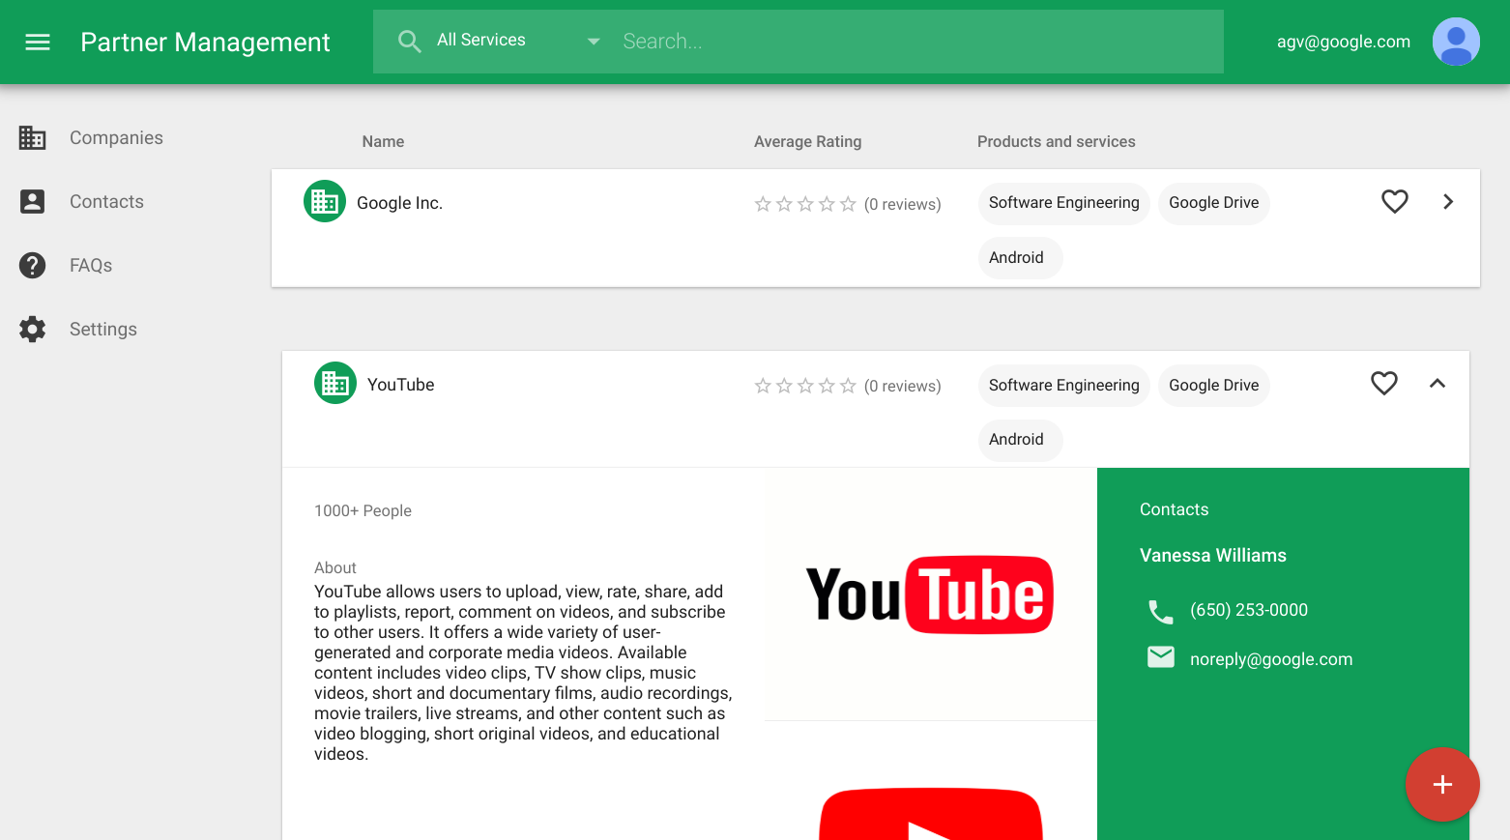Click Google Inc. Software Engineering chip
The width and height of the screenshot is (1510, 840).
1063,203
